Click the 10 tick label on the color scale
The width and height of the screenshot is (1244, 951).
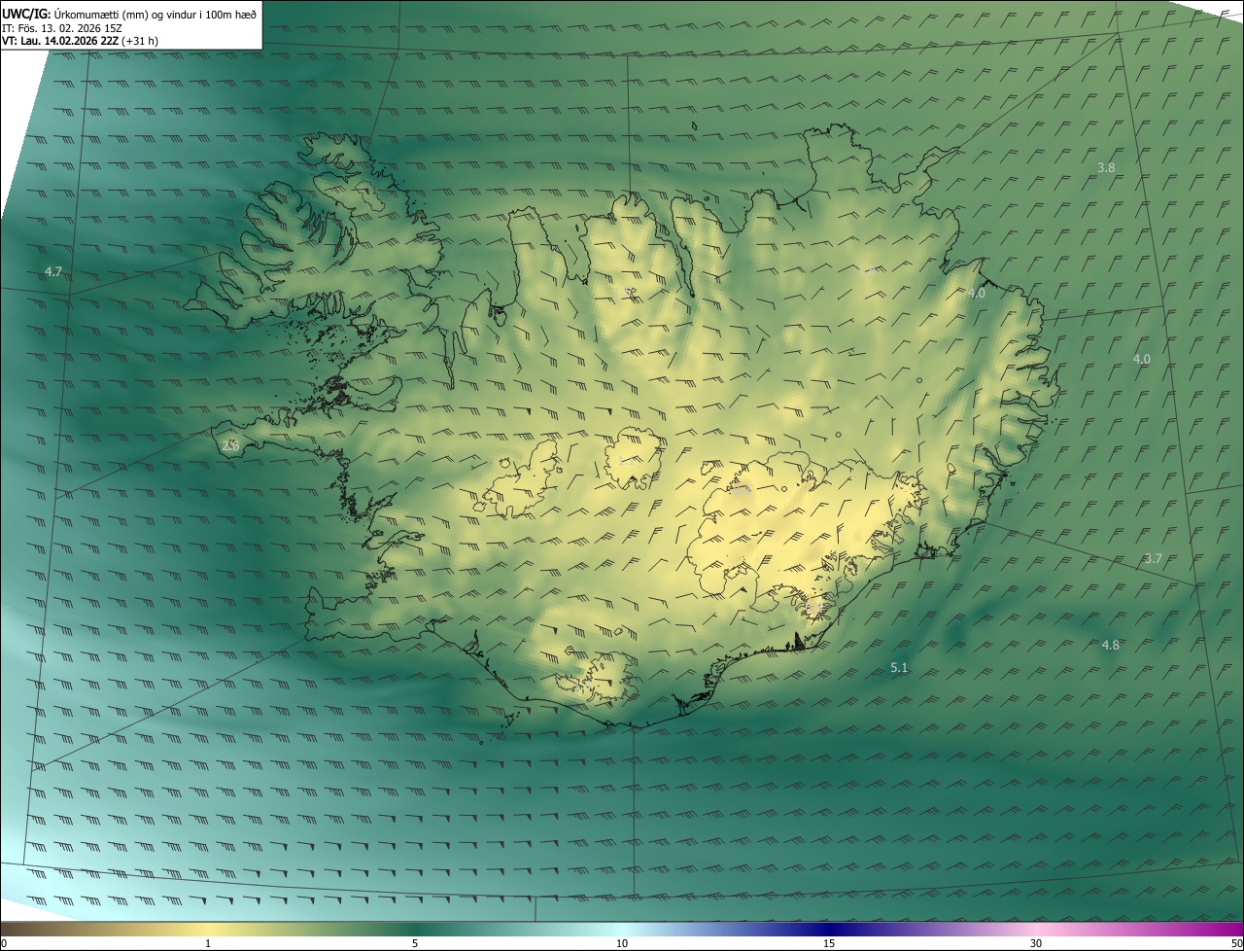622,943
